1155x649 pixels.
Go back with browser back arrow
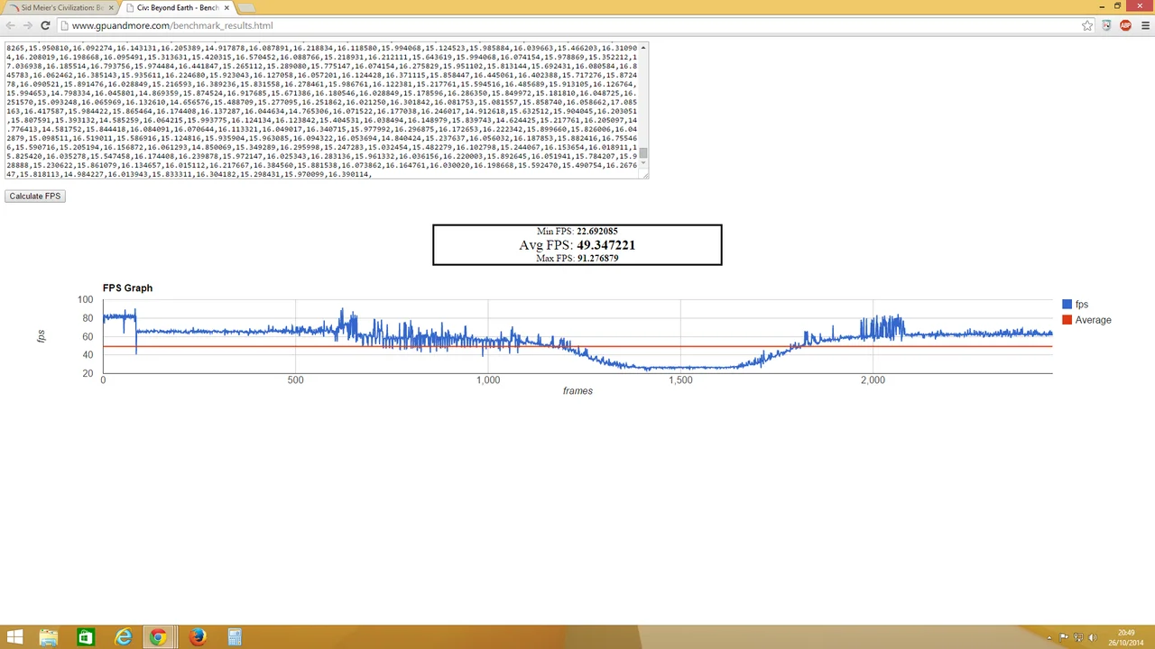tap(11, 25)
